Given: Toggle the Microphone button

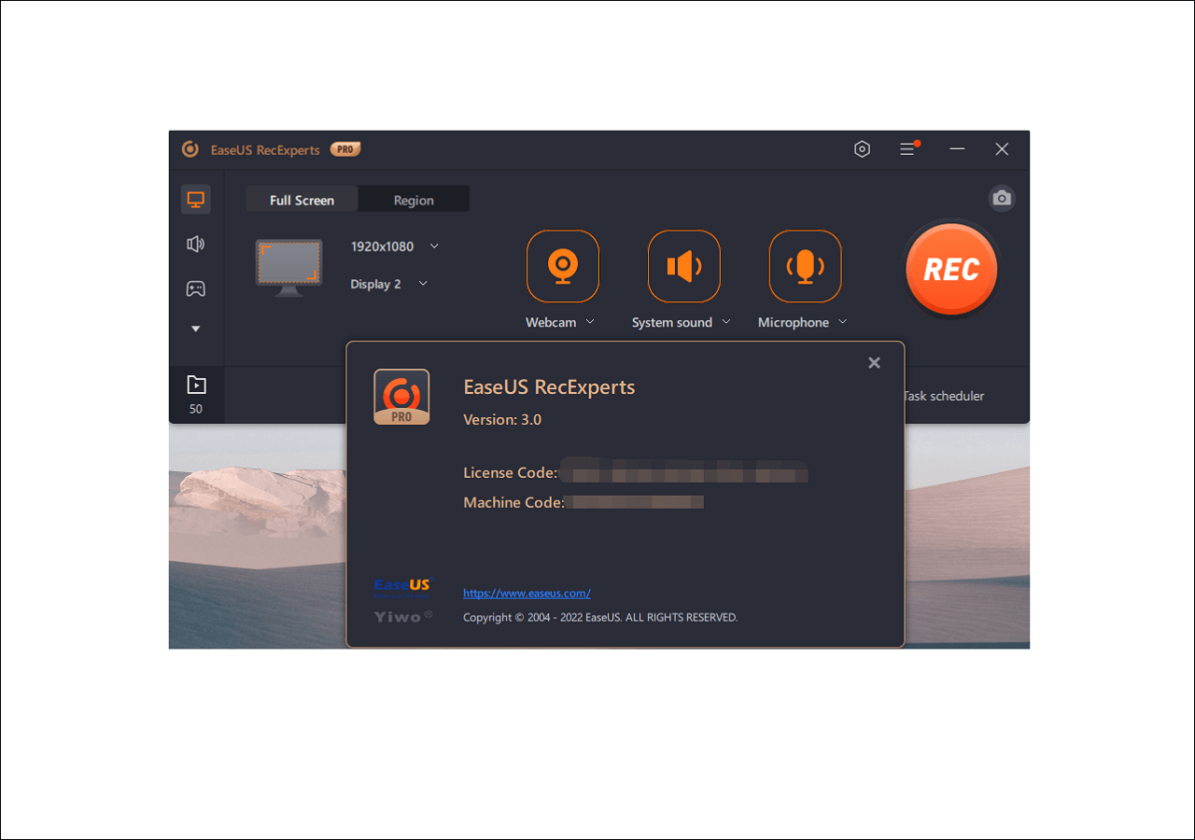Looking at the screenshot, I should pyautogui.click(x=806, y=266).
